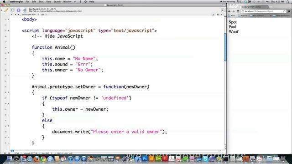
Task: Open the Text Options toolbar icon
Action: pyautogui.click(x=12, y=10)
